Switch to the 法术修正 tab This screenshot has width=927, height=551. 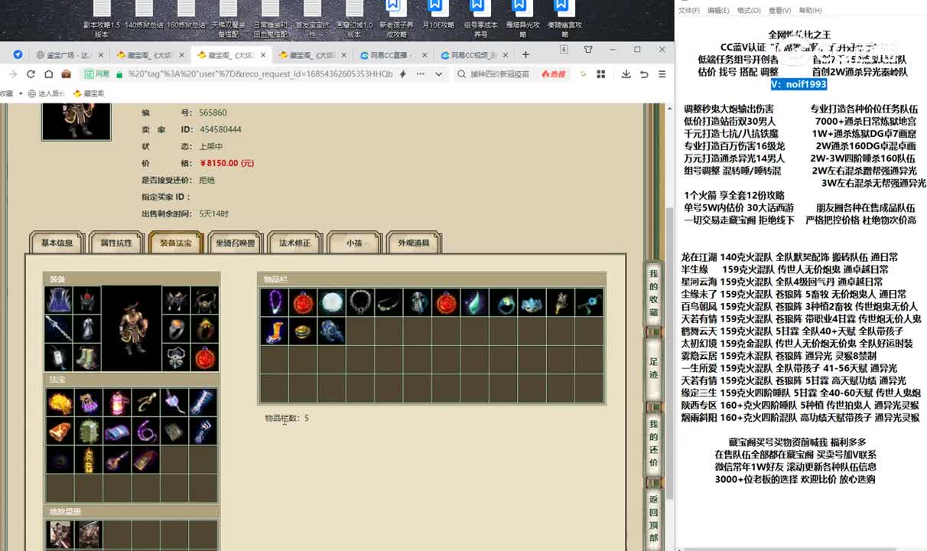[294, 243]
